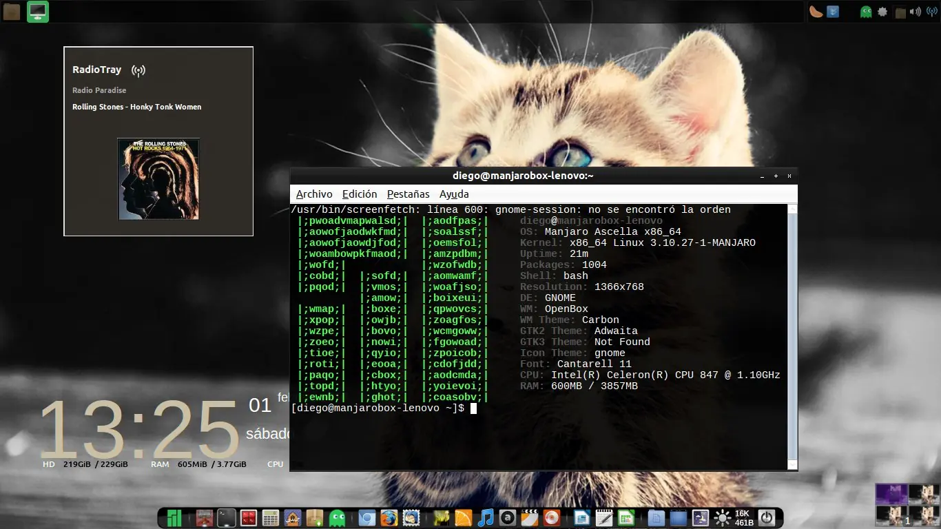The height and width of the screenshot is (529, 941).
Task: Open a terminal using the dock icon
Action: coord(226,517)
